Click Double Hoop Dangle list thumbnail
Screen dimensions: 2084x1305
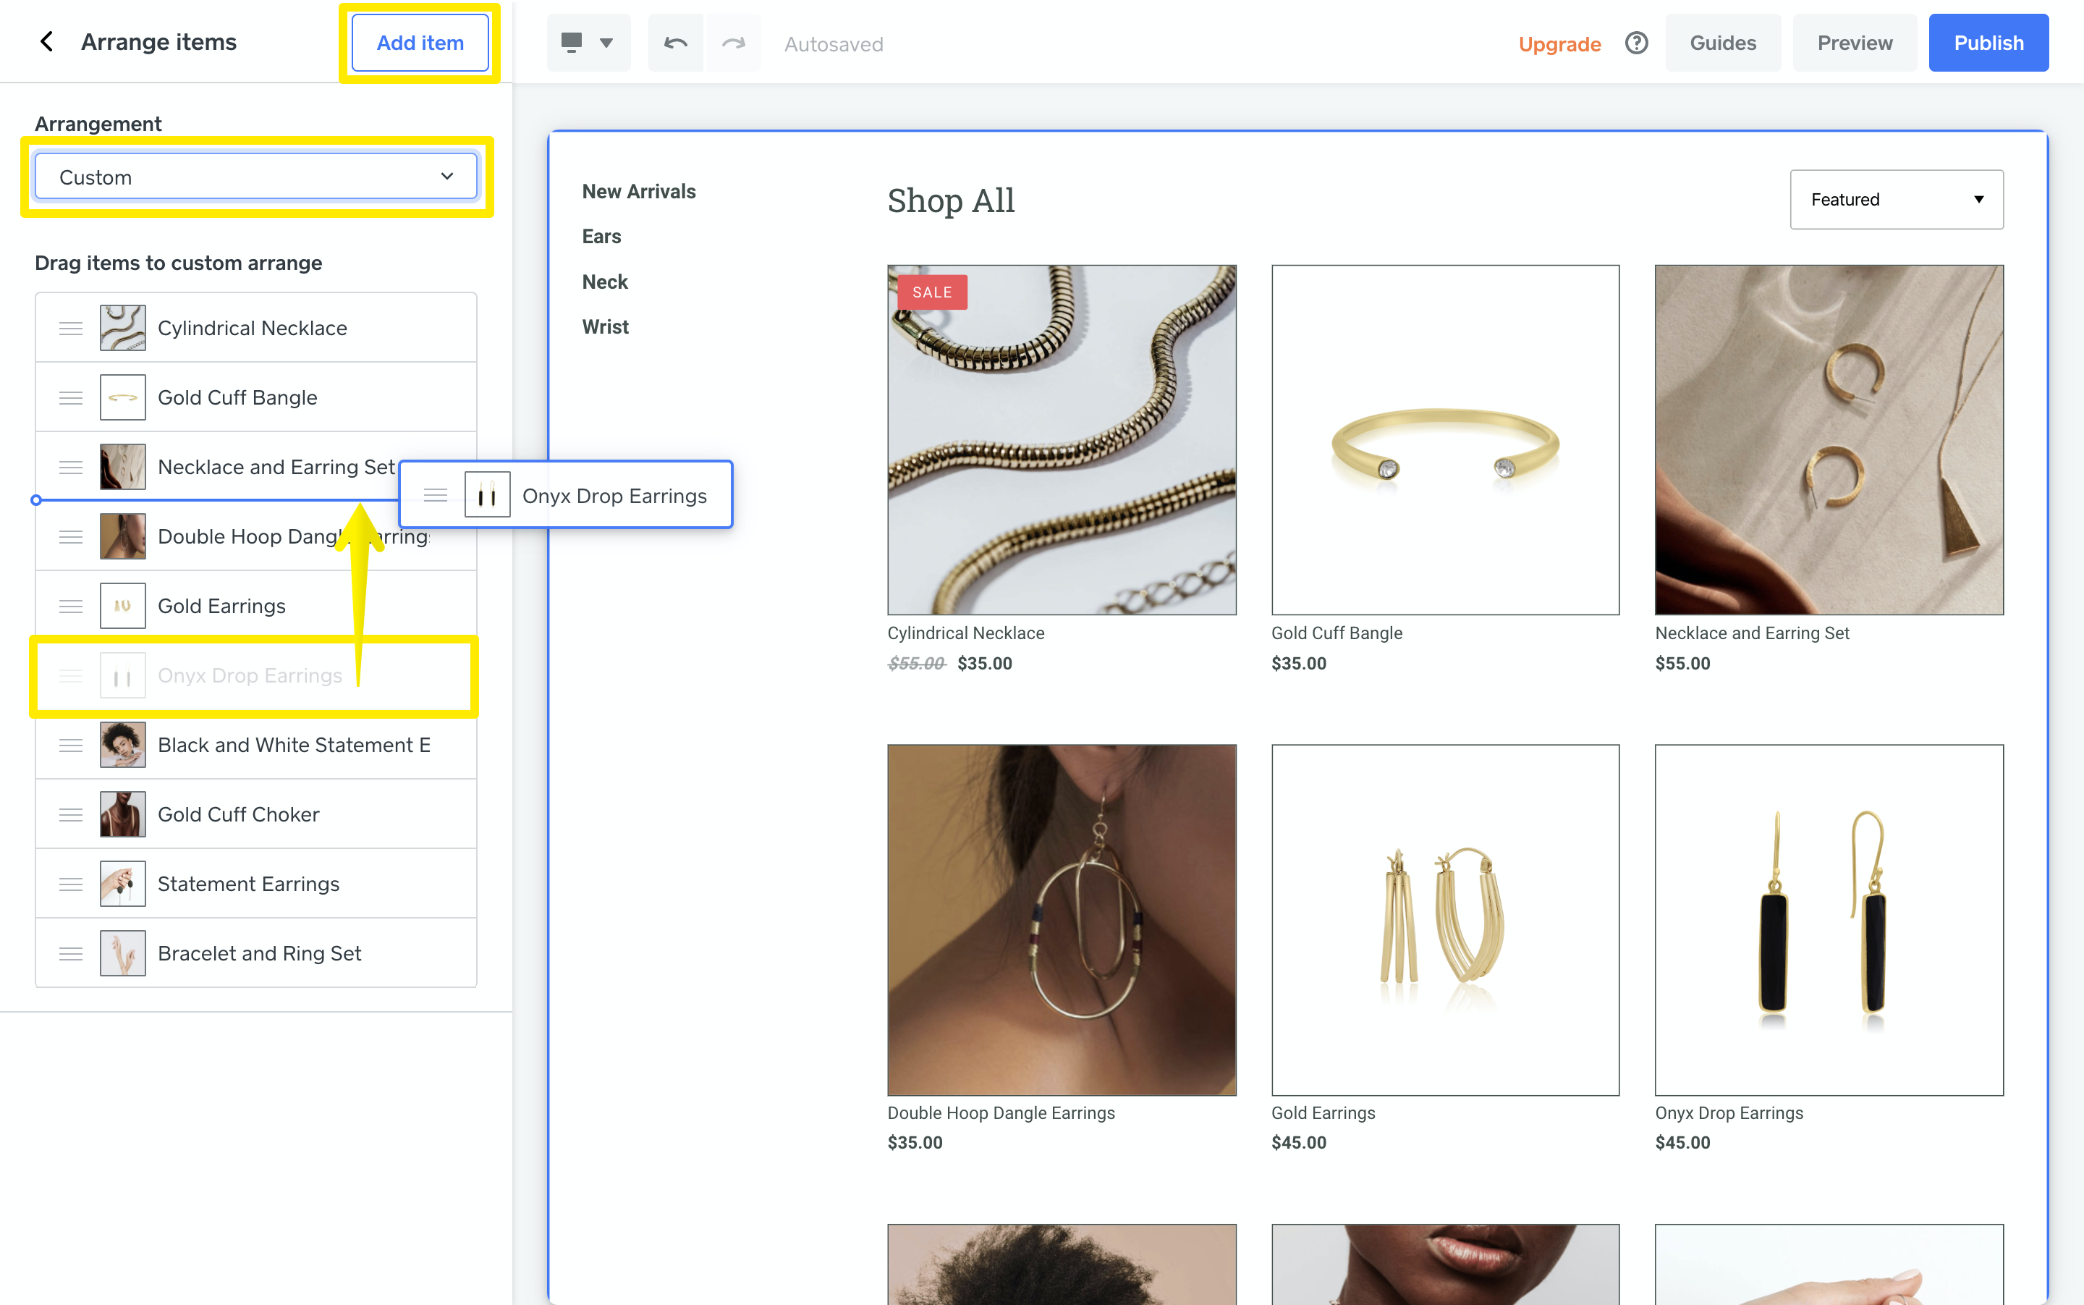pyautogui.click(x=122, y=536)
